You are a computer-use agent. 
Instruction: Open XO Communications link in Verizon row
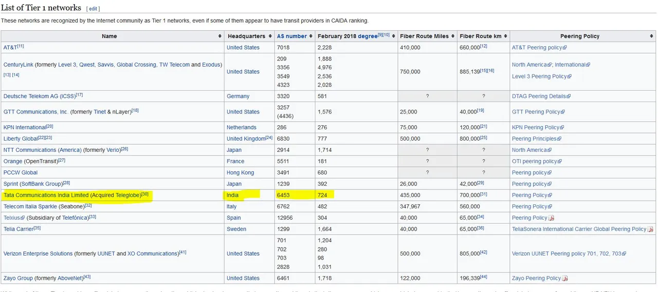click(153, 254)
